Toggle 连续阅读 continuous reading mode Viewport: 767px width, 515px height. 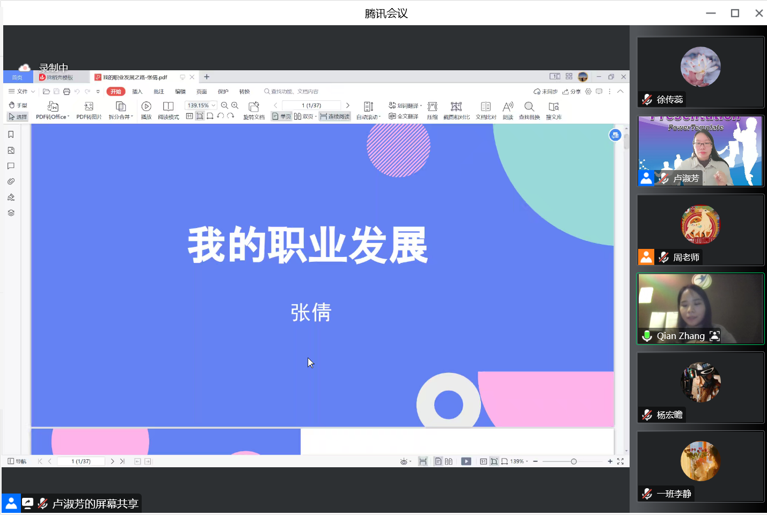(334, 116)
